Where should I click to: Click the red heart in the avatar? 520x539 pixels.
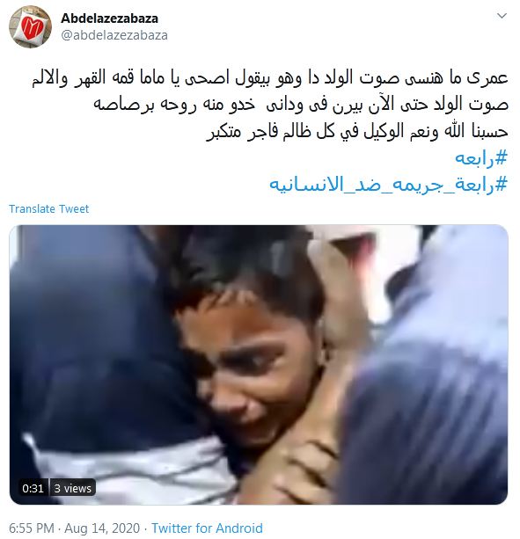32,27
